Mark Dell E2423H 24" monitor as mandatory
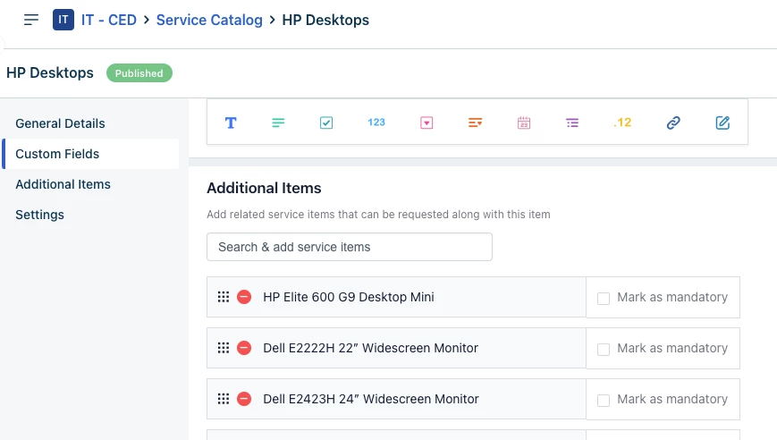The width and height of the screenshot is (777, 440). [x=603, y=401]
